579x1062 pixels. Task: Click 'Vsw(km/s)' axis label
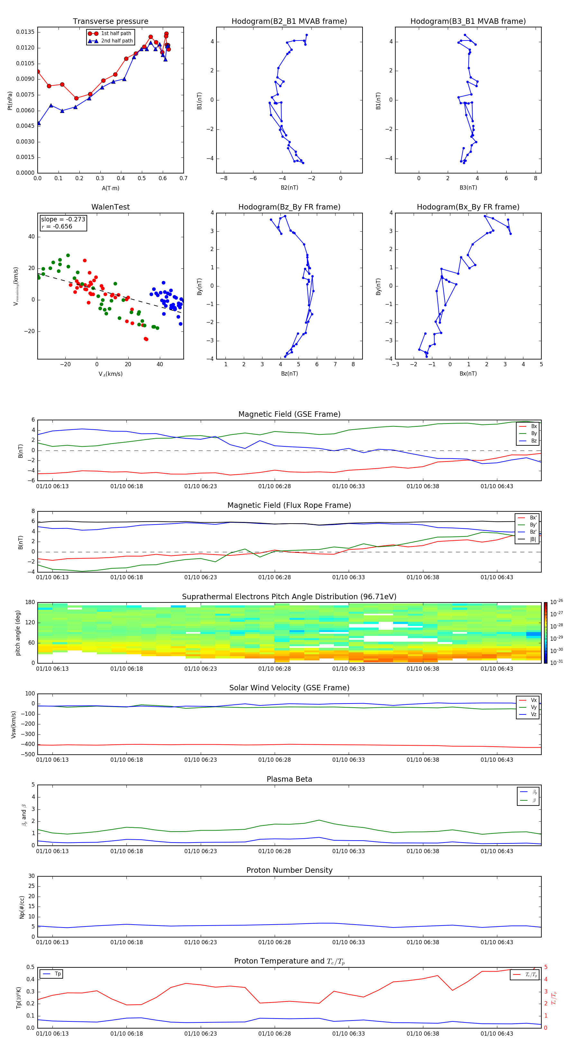click(13, 724)
